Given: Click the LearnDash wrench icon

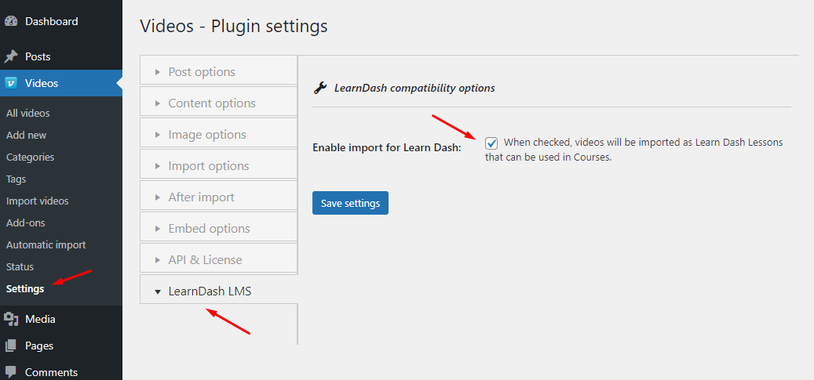Looking at the screenshot, I should (320, 88).
